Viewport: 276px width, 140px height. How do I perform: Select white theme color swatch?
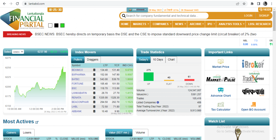[x=50, y=26]
